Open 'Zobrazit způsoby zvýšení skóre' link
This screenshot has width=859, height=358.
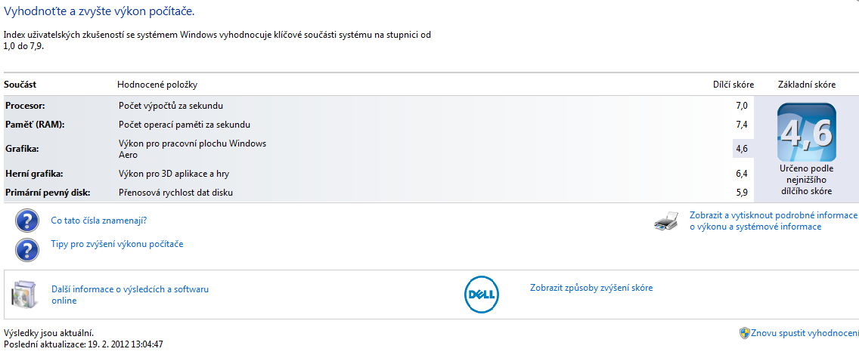(x=591, y=288)
